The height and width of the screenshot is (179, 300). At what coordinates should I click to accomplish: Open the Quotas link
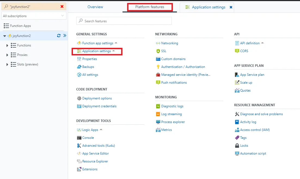245,90
